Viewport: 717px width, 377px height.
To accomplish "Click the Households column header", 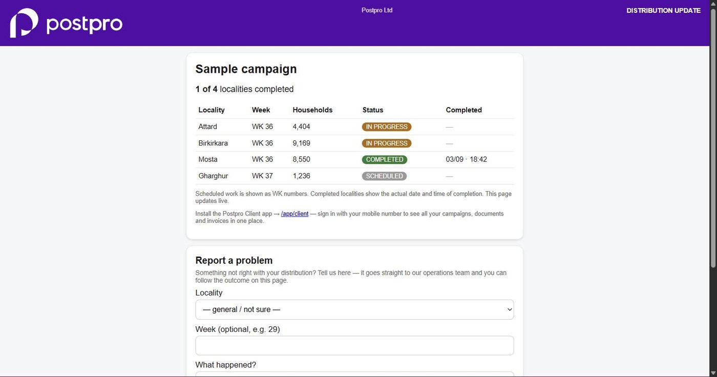I will pyautogui.click(x=312, y=110).
